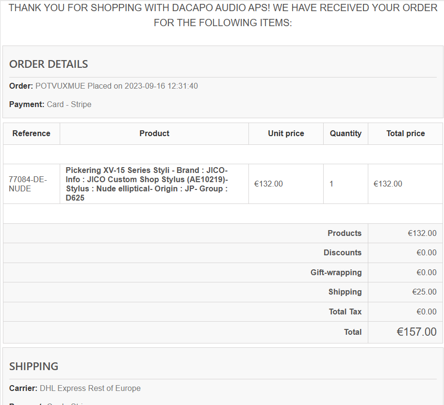Click the Gift-wrapping label
The height and width of the screenshot is (405, 444).
coord(336,273)
